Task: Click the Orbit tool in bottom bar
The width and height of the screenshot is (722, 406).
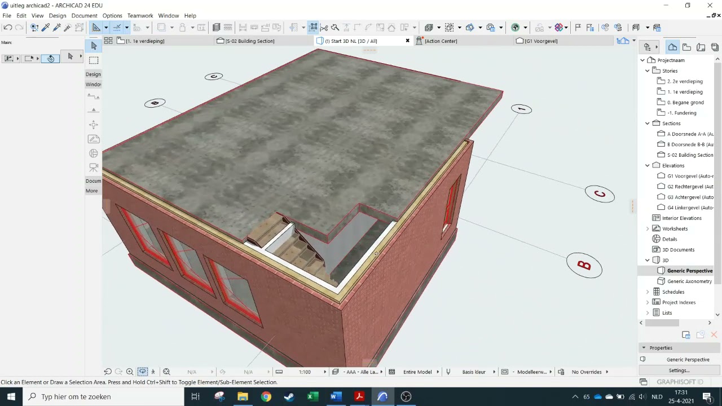Action: (142, 372)
